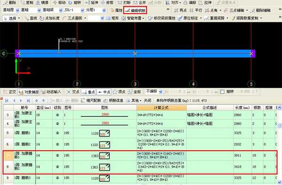Click 删除辅轴 (Delete aux axis)
Image resolution: width=282 pixels, height=185 pixels.
pyautogui.click(x=260, y=10)
